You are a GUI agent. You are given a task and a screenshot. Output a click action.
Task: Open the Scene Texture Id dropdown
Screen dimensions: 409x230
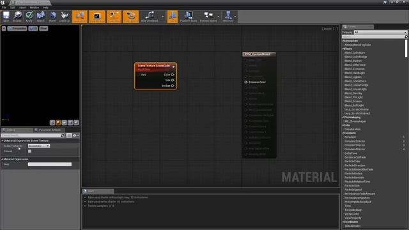tap(39, 146)
